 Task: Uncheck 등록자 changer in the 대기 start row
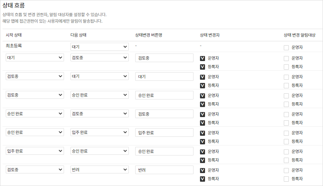(203, 67)
